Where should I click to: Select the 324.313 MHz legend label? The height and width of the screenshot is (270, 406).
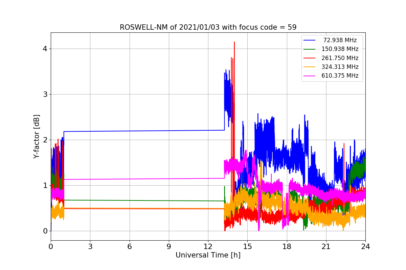[x=340, y=67]
